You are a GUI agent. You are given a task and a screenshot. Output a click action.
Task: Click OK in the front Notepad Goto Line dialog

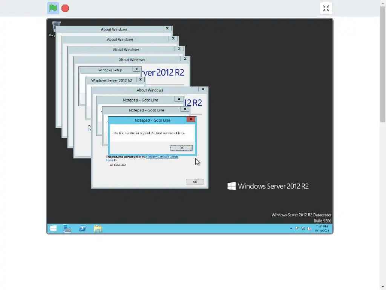(181, 148)
